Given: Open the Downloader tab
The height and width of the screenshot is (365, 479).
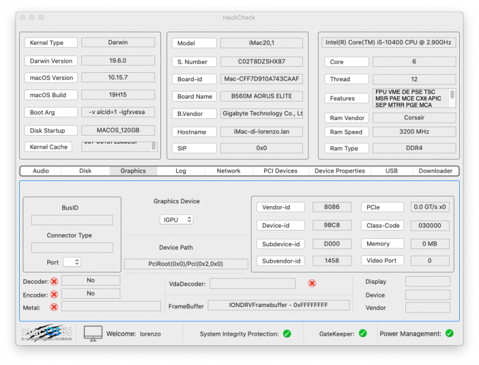Looking at the screenshot, I should [435, 171].
